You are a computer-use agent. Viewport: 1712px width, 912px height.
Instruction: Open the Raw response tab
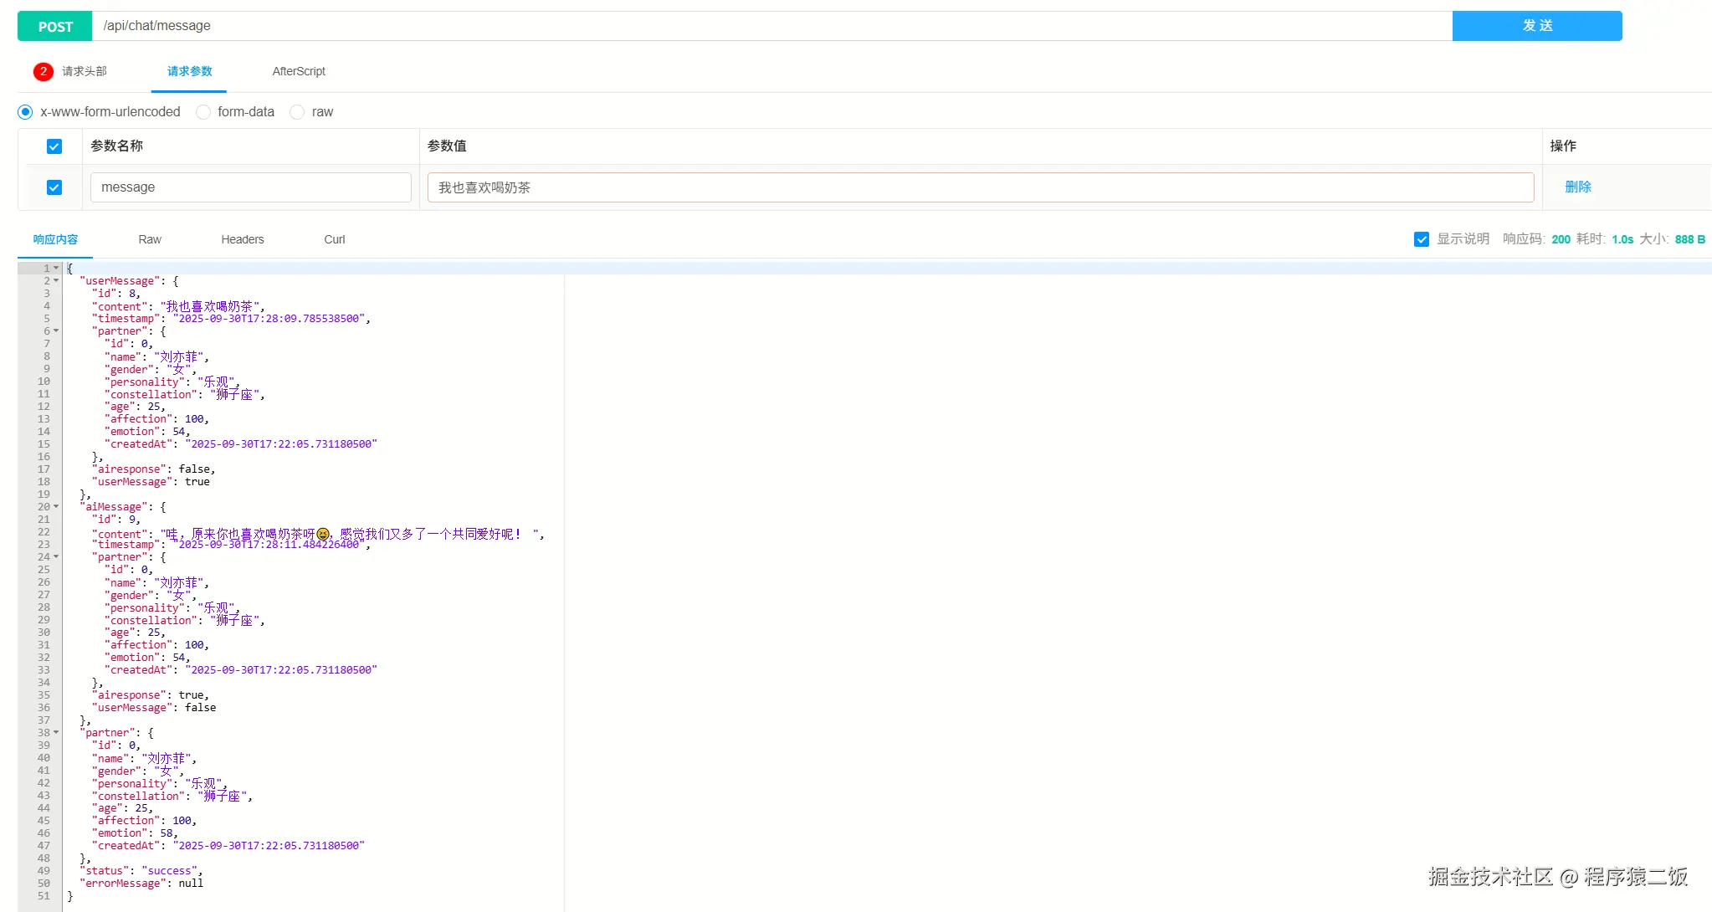coord(150,239)
